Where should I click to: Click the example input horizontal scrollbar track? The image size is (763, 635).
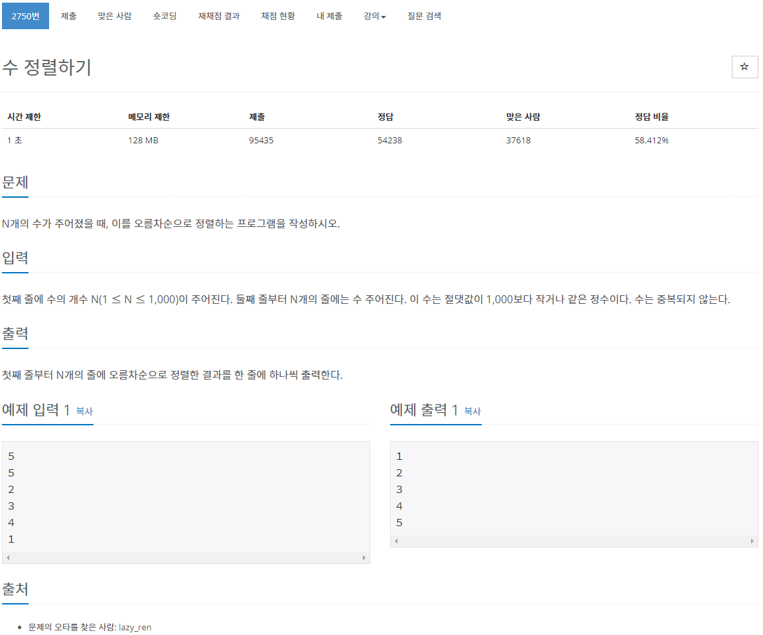click(186, 558)
